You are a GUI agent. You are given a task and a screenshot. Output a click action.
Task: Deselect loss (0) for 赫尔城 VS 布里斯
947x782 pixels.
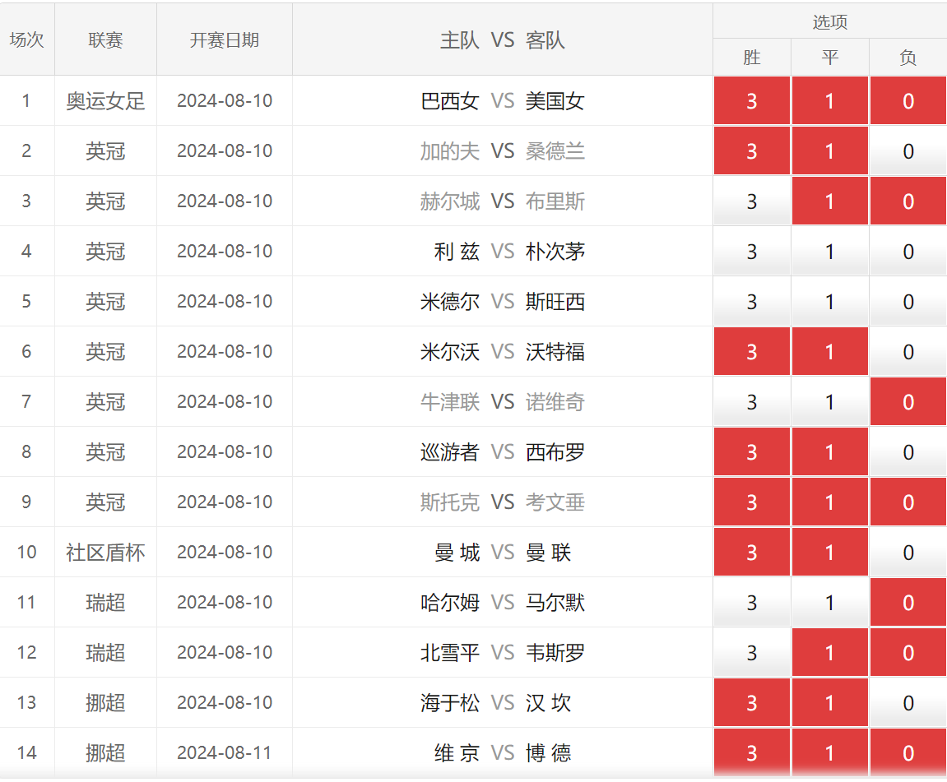coord(908,201)
